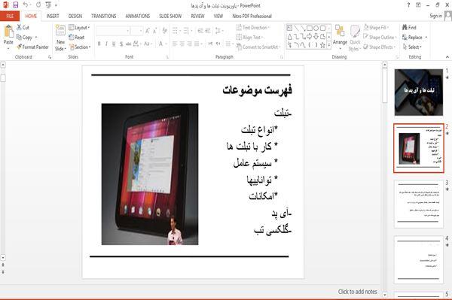
Task: Click the tablet image on the slide
Action: click(x=150, y=174)
